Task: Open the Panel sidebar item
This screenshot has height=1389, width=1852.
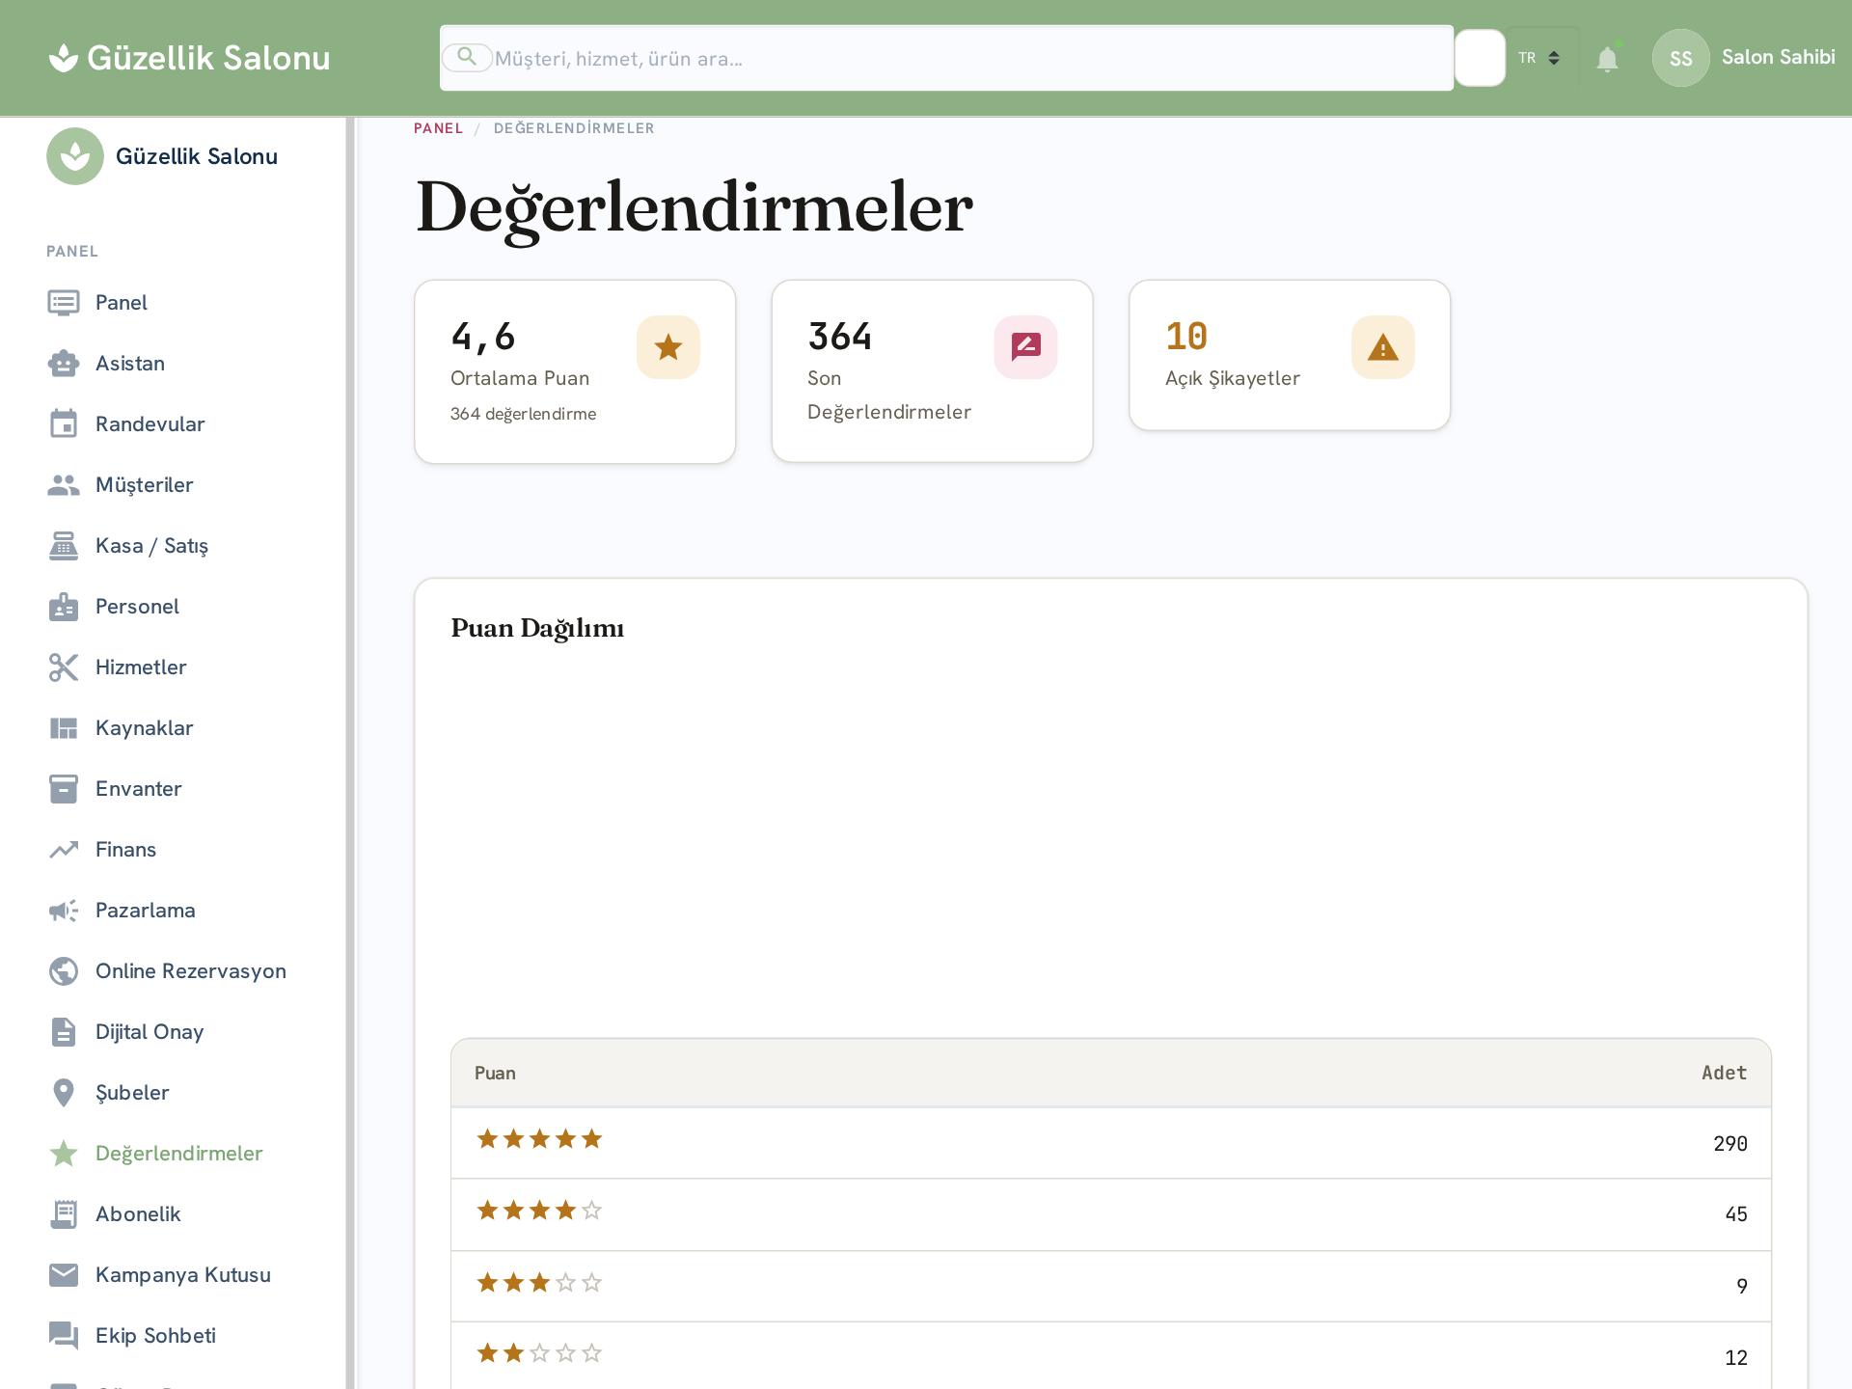Action: tap(174, 303)
